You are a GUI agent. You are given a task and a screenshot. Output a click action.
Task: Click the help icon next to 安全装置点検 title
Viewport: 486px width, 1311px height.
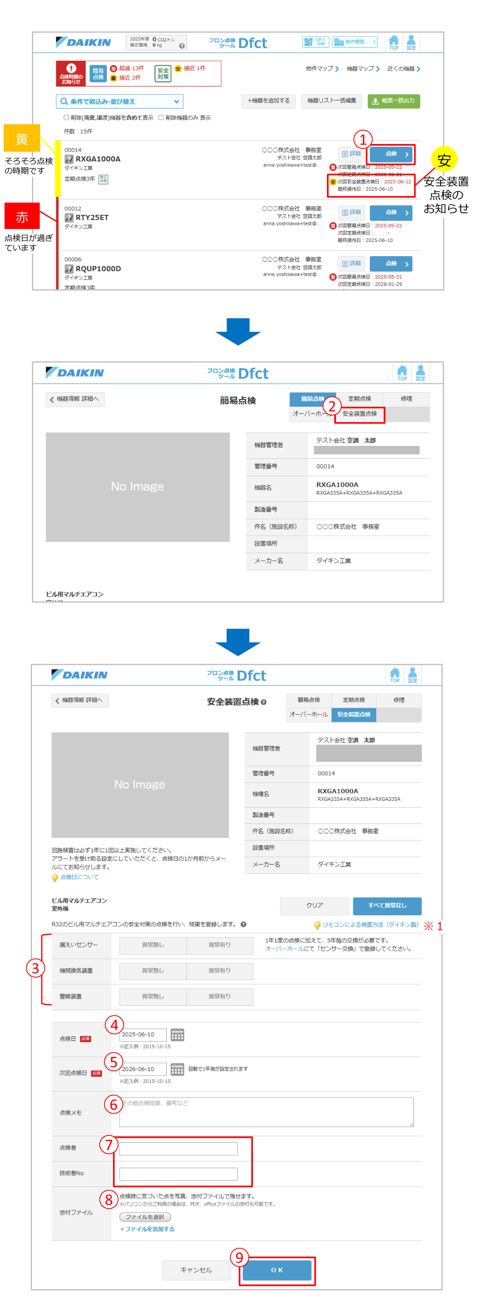263,702
